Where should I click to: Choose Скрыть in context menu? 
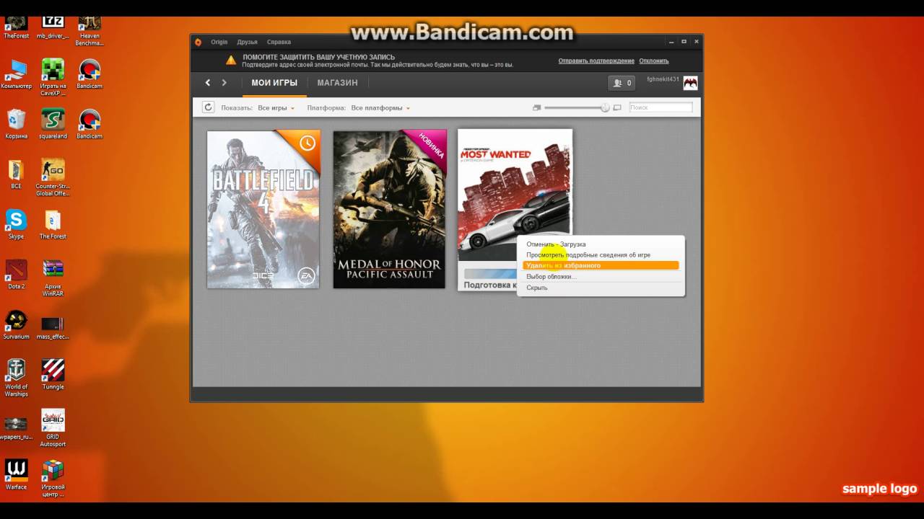click(537, 288)
